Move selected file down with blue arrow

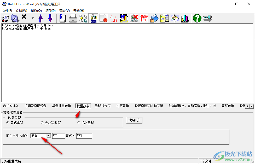coord(50,18)
